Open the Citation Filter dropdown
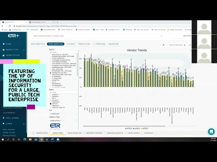Viewport: 217px width, 162px height. tap(63, 121)
